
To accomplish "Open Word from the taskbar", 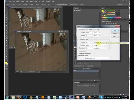I will [x=83, y=97].
